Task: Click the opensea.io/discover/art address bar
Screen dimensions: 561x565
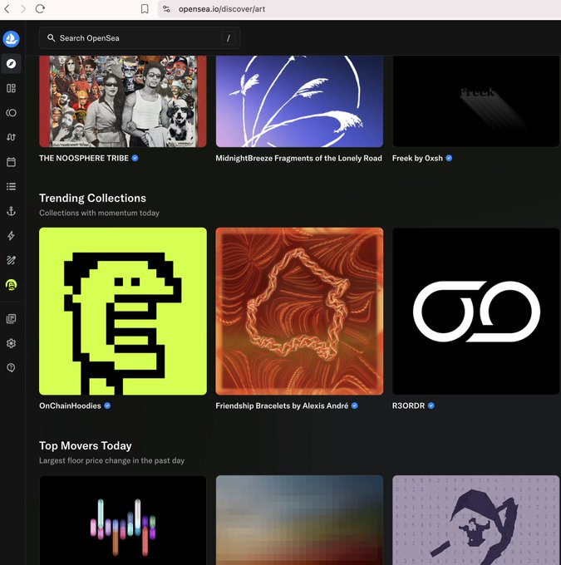Action: coord(359,9)
